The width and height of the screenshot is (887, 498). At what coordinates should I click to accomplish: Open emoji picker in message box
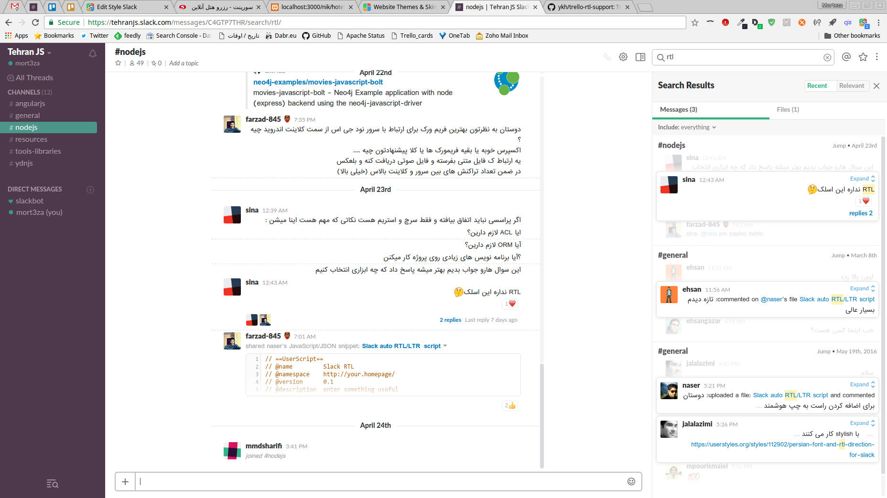(631, 481)
